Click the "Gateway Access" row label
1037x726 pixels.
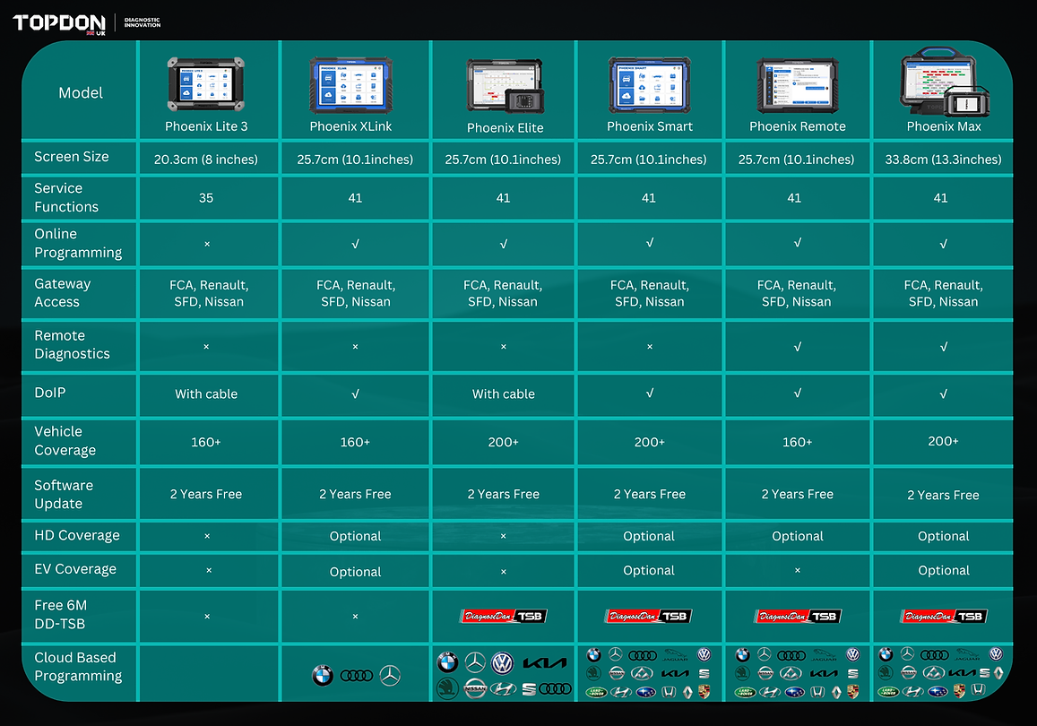(62, 293)
